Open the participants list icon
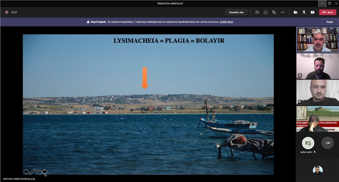This screenshot has width=339, height=182. 257,12
